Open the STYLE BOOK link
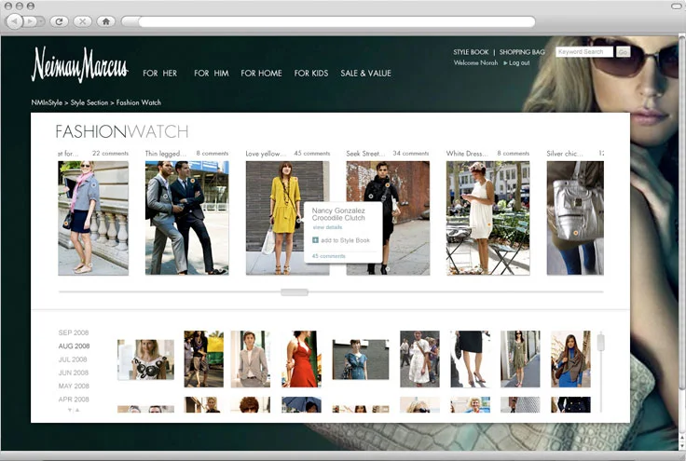This screenshot has width=686, height=461. click(x=471, y=52)
